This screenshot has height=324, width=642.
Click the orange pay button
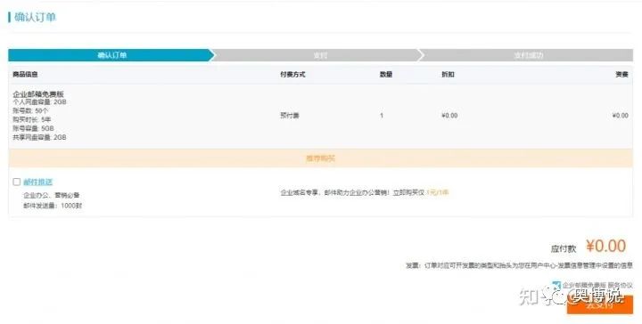click(600, 304)
